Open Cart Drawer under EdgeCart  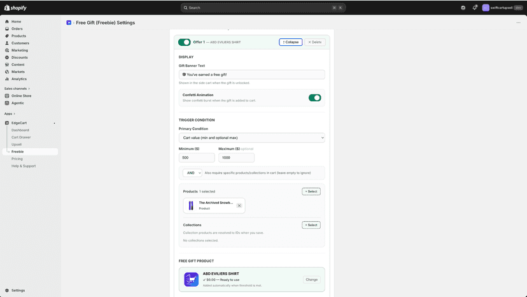point(21,138)
